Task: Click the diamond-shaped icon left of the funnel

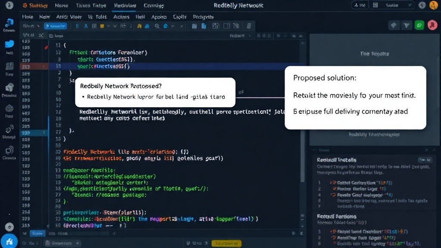Action: (x=394, y=25)
